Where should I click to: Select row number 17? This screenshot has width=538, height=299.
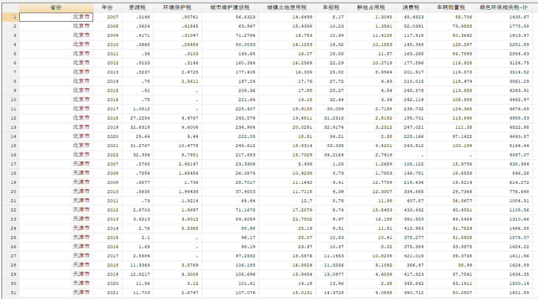pos(11,164)
